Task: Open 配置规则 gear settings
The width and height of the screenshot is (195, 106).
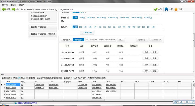Action: [x=27, y=78]
